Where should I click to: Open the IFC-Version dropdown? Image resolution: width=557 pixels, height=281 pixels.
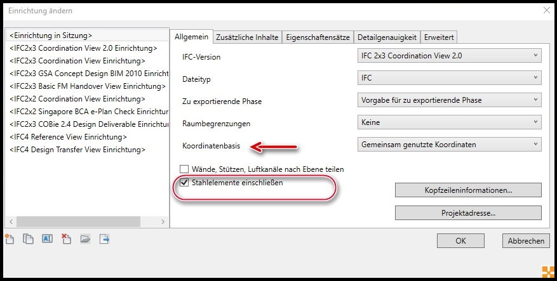click(449, 56)
